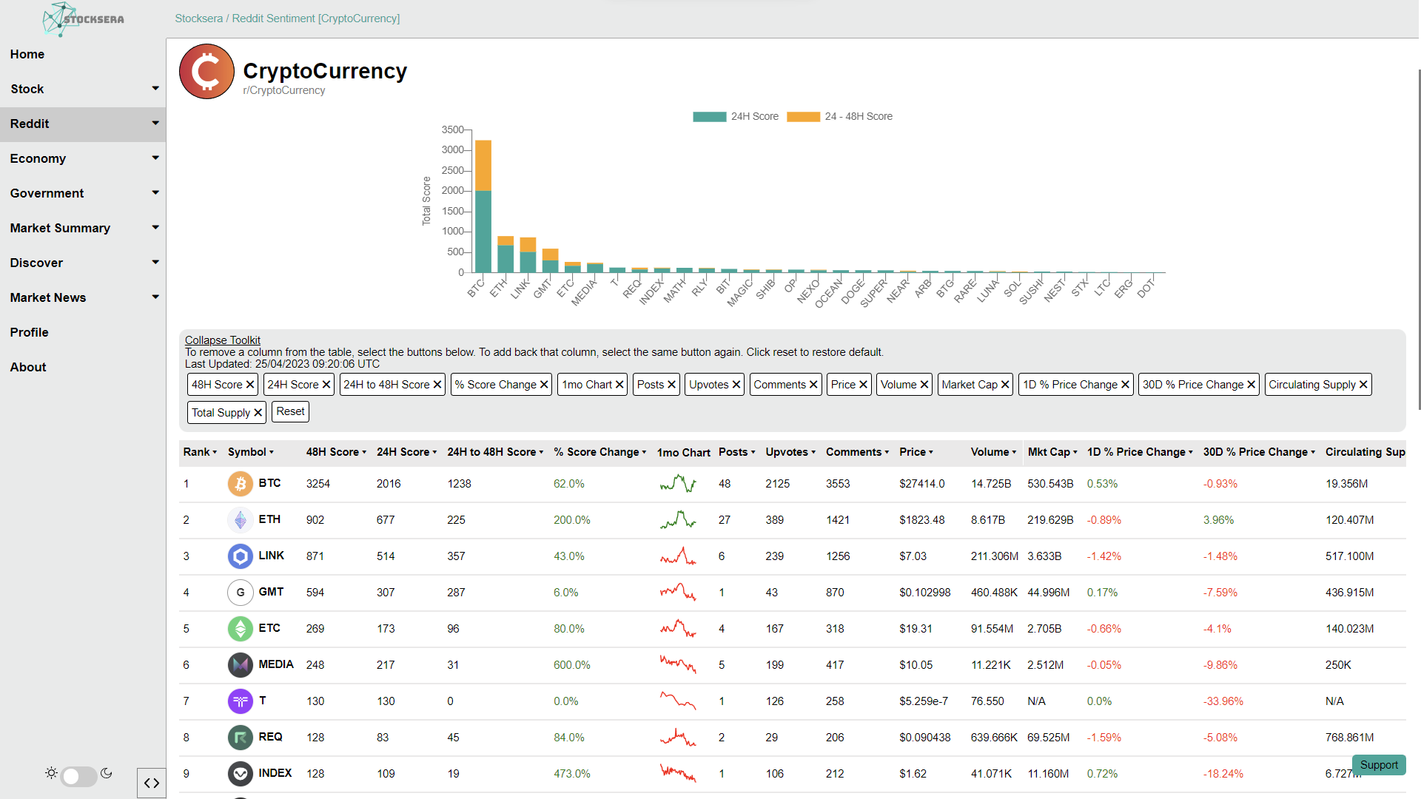
Task: Click the Collapse Toolkit link
Action: (222, 340)
